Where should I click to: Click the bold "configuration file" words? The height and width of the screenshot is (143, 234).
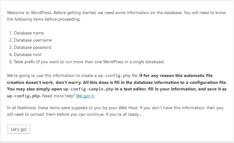tap(207, 83)
